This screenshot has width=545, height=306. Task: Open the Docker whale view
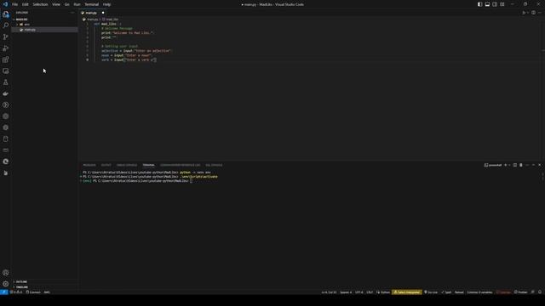click(6, 93)
